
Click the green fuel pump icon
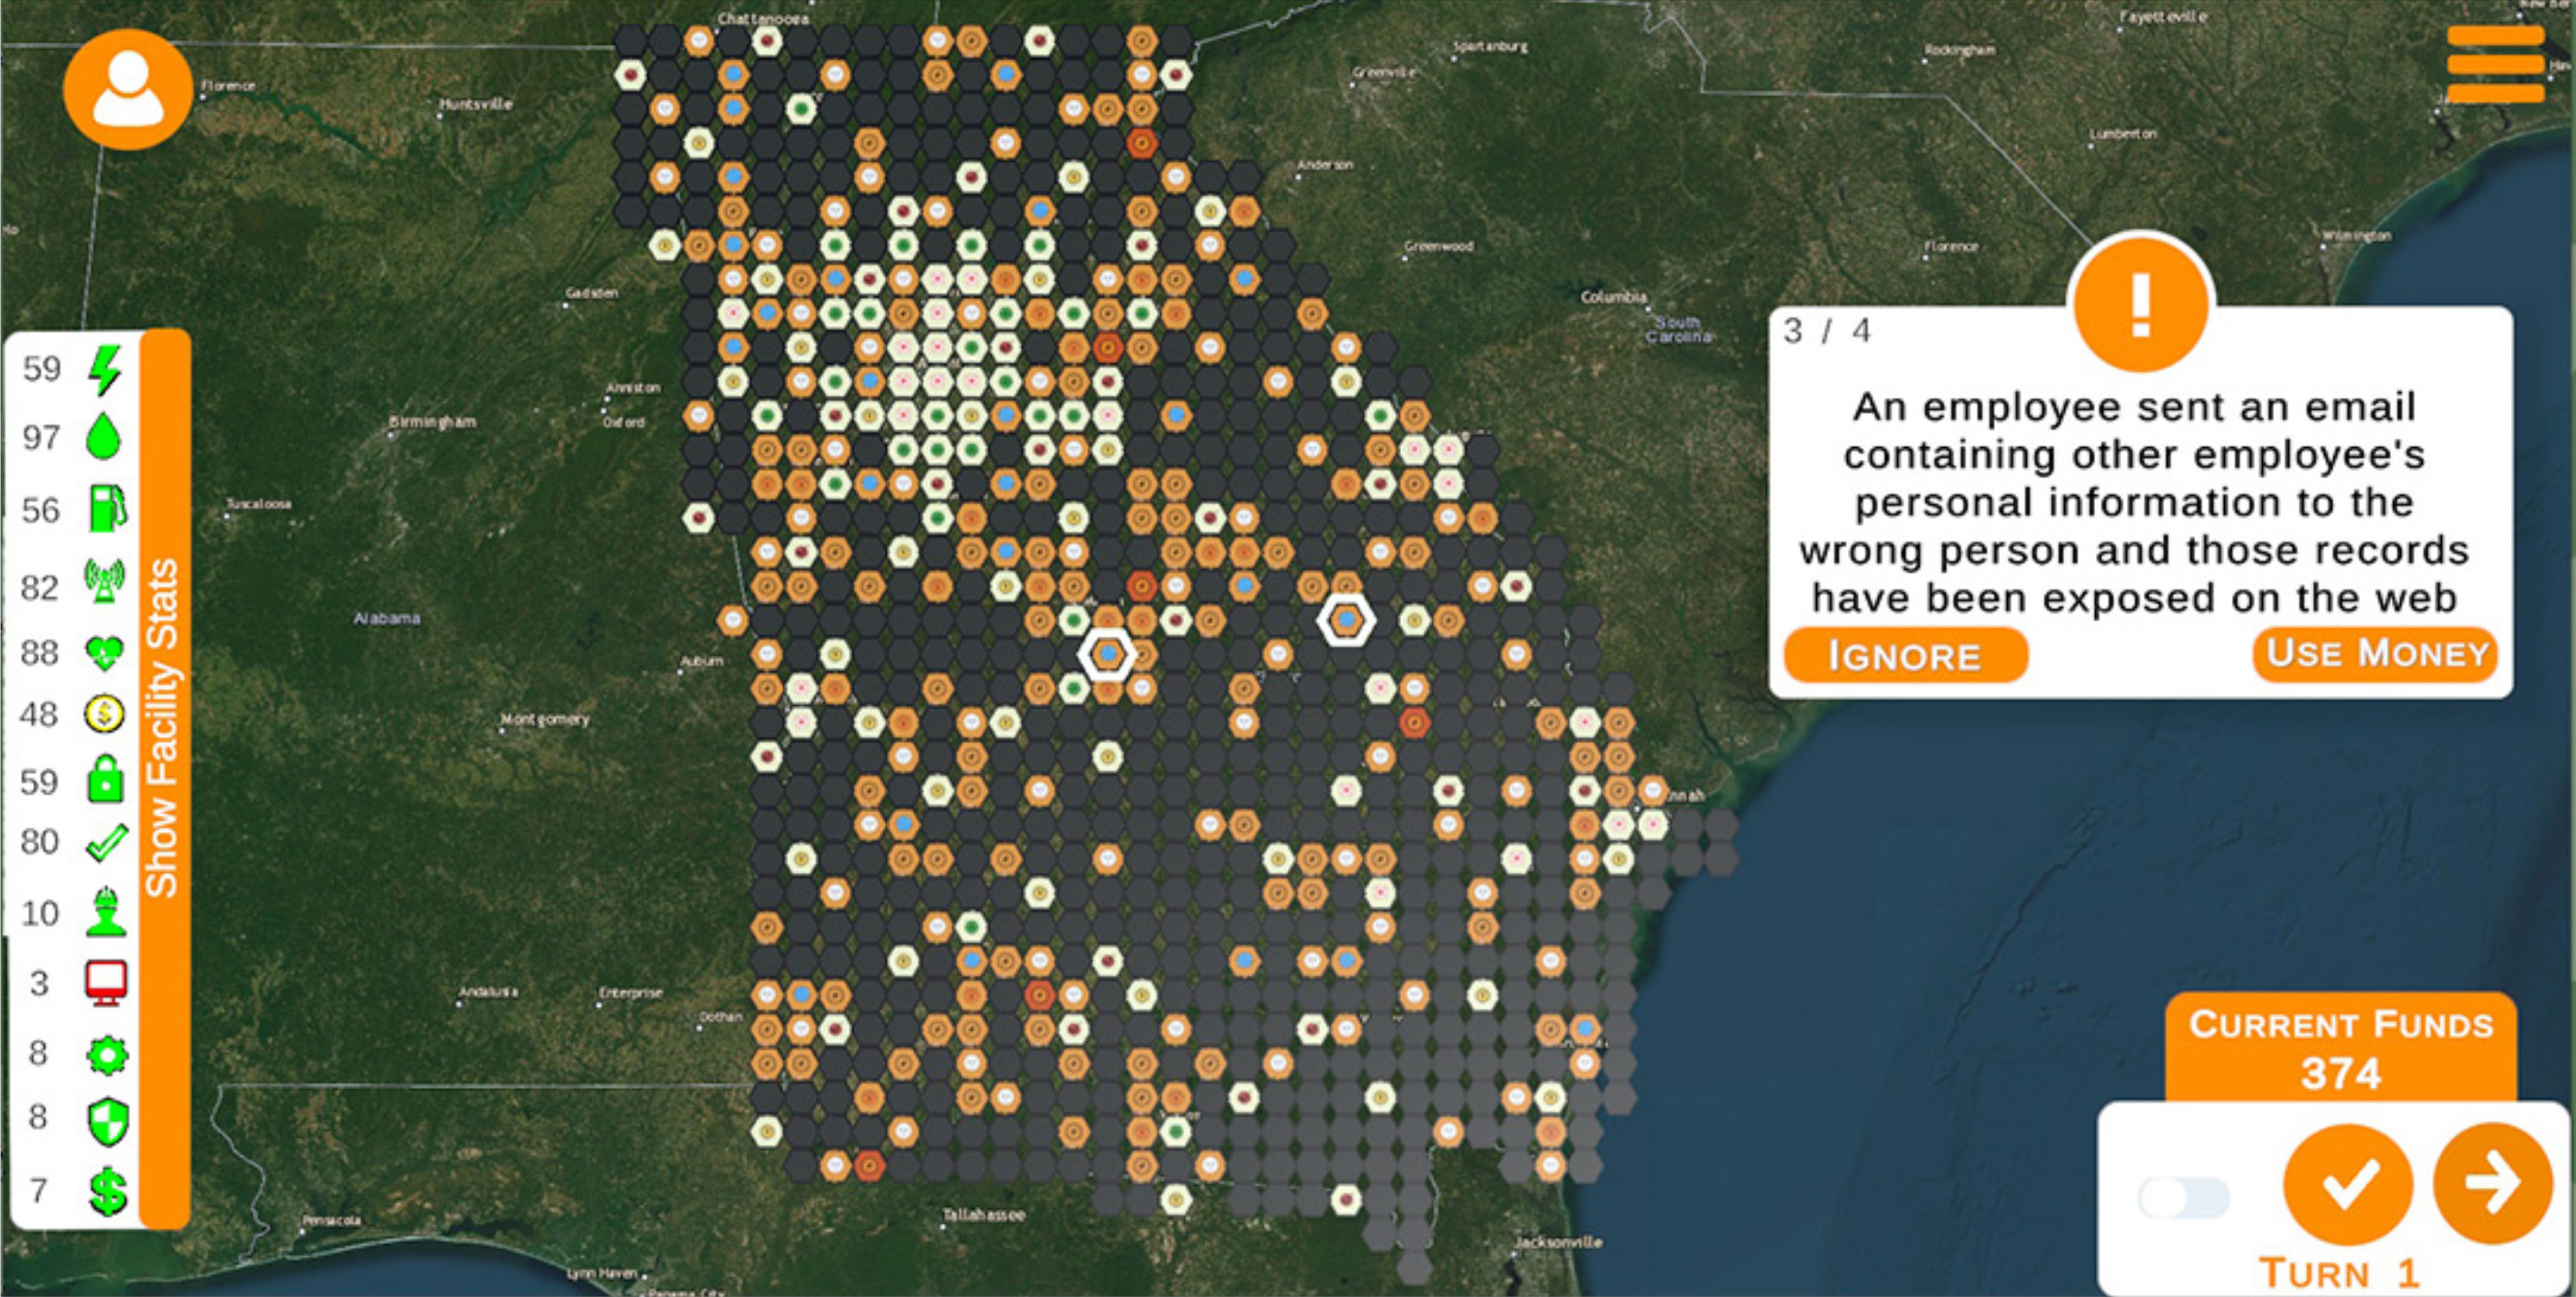pyautogui.click(x=107, y=509)
